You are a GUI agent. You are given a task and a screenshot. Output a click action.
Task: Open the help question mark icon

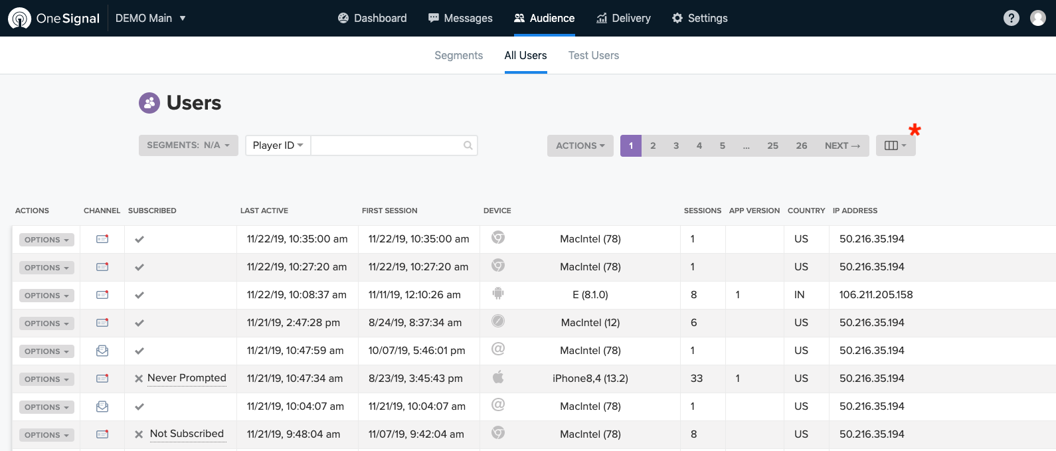[1011, 18]
